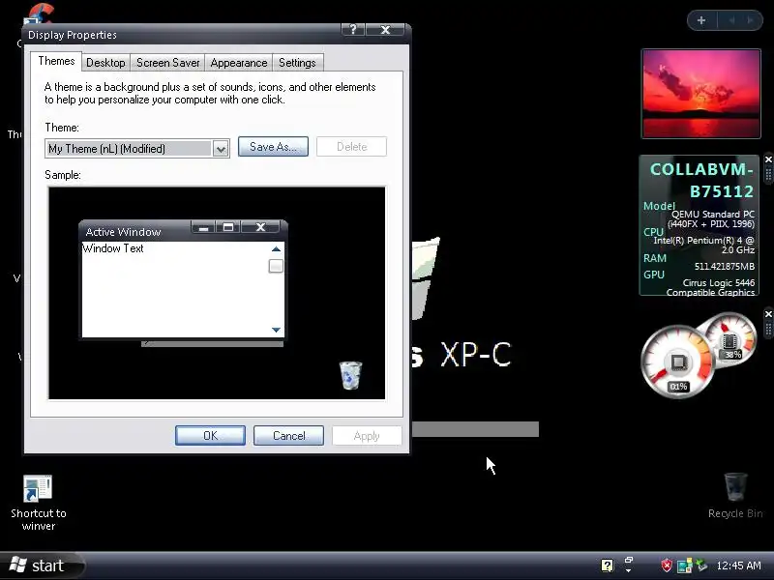Click the large CPU usage gauge
This screenshot has height=580, width=774.
click(x=676, y=362)
